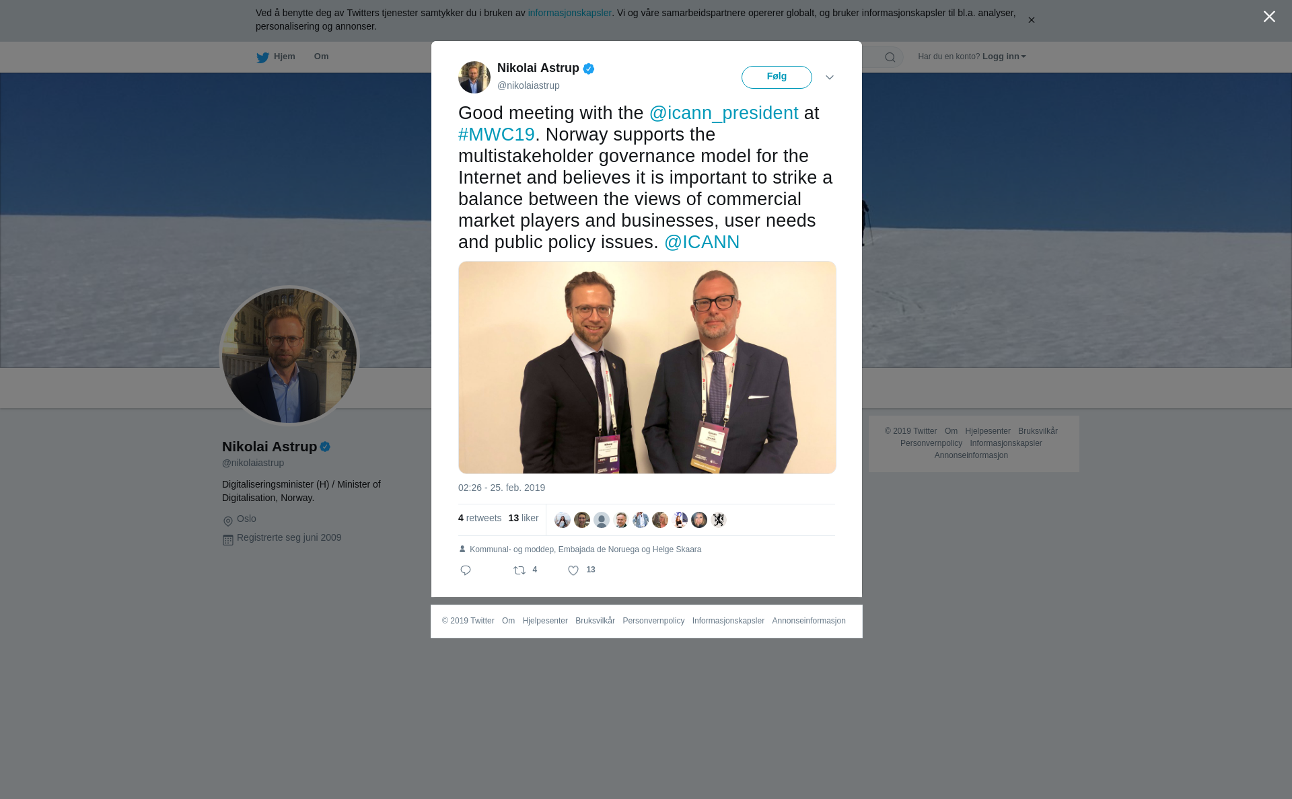Open the Om menu item
The image size is (1292, 799).
(x=321, y=56)
